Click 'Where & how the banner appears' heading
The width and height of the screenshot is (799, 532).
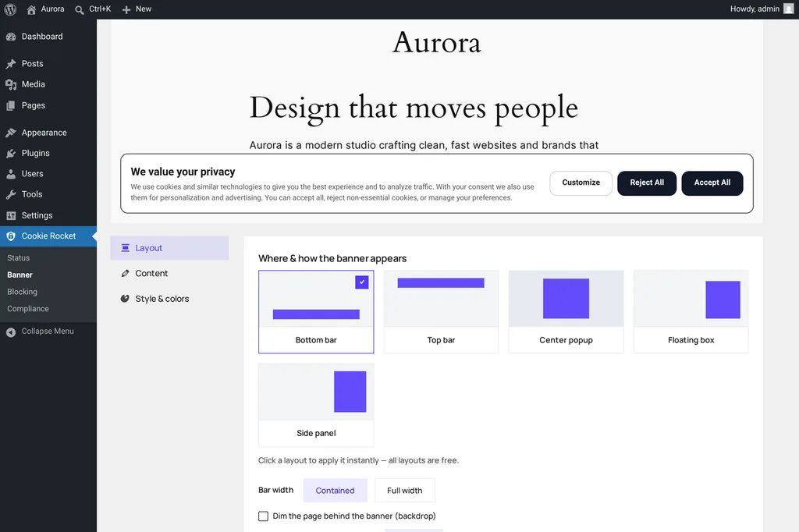click(332, 258)
